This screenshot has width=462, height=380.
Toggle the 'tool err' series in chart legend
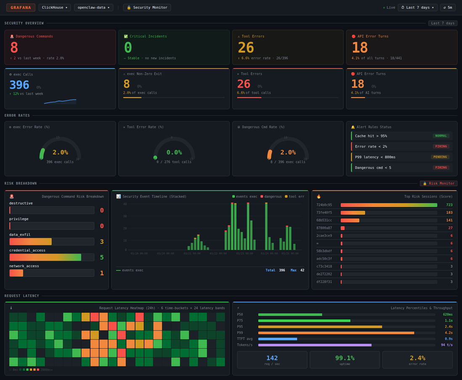point(295,196)
